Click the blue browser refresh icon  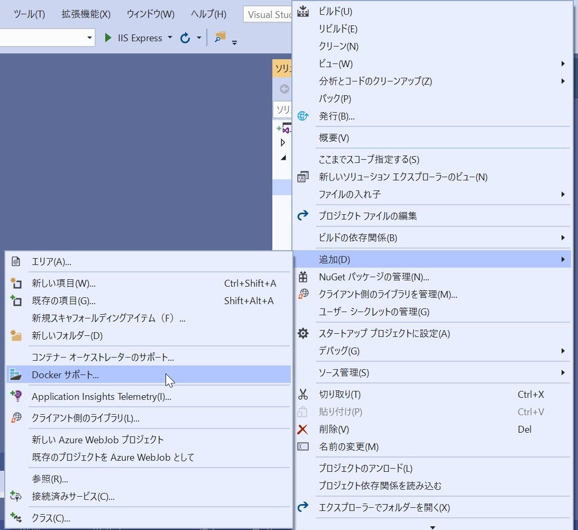click(184, 38)
